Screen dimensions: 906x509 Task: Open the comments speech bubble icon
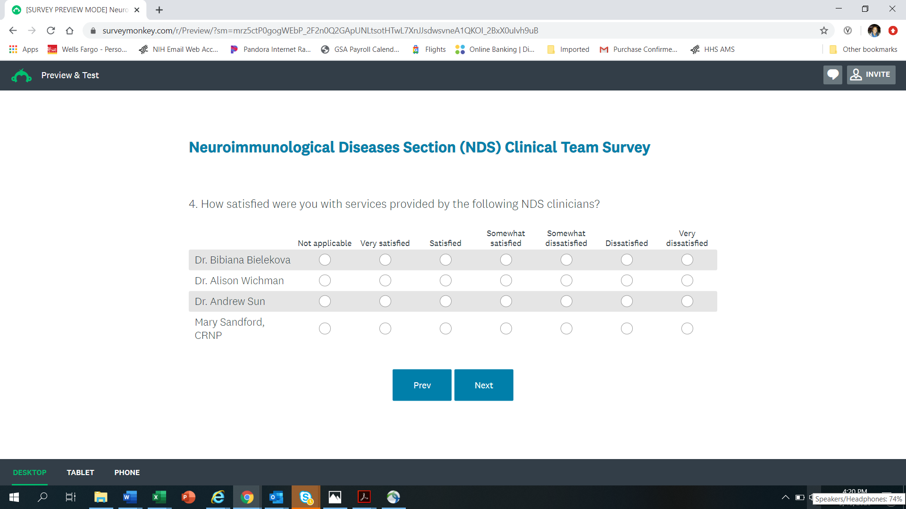pos(832,75)
